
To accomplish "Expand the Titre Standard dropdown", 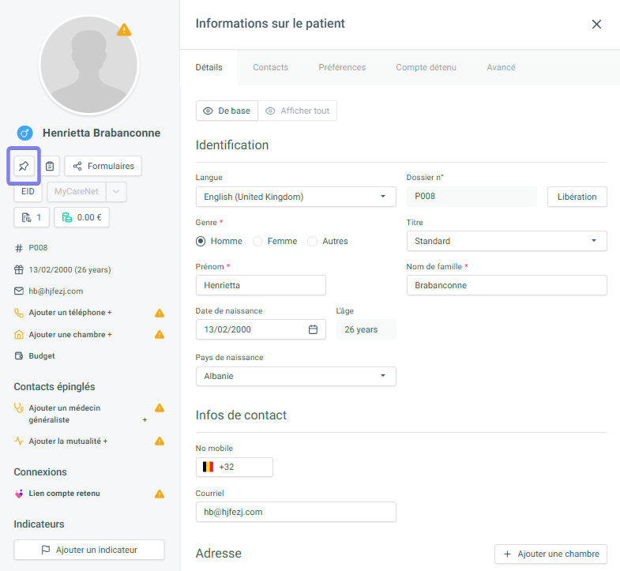I will (505, 241).
